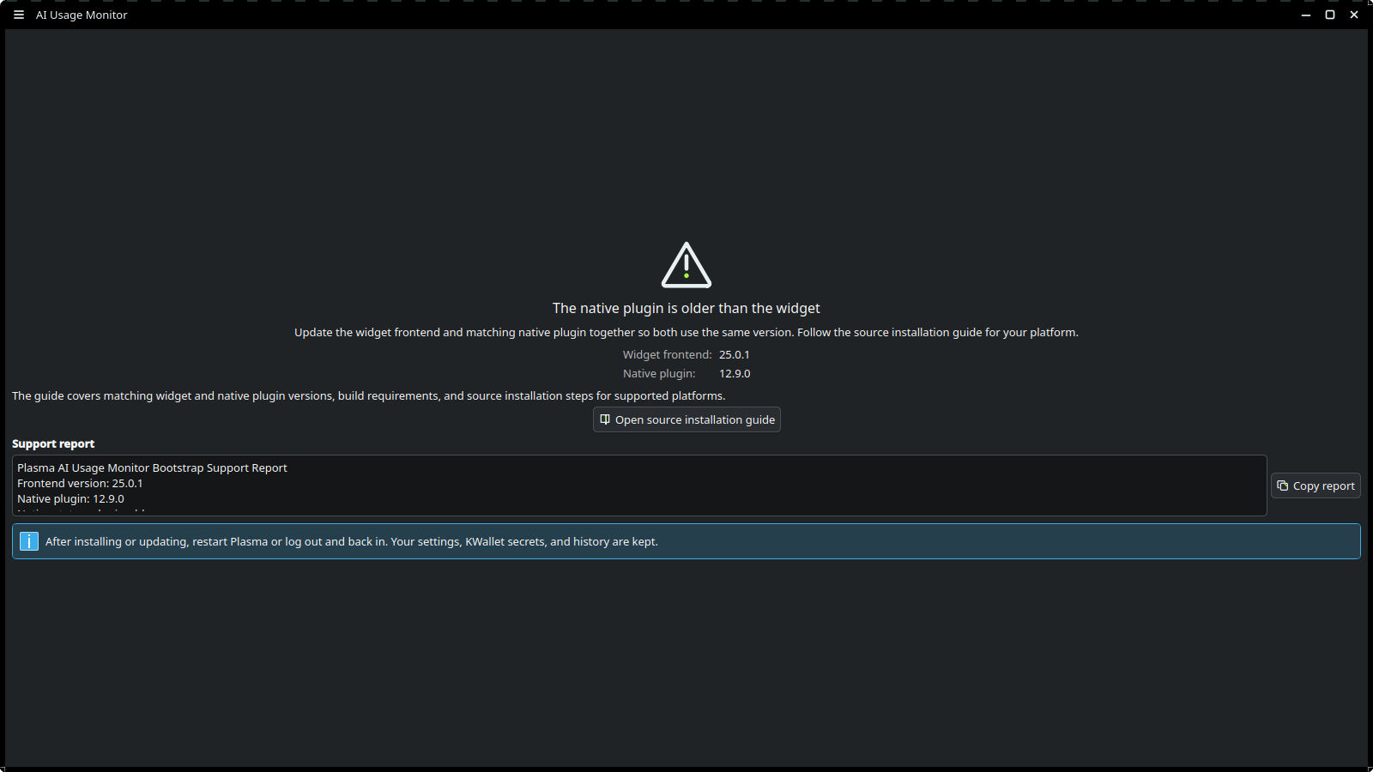Minimize the AI Usage Monitor window
The width and height of the screenshot is (1373, 772).
(x=1306, y=15)
